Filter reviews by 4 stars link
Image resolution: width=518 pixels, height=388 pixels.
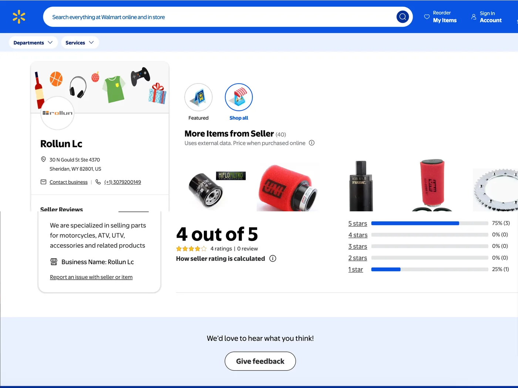358,235
